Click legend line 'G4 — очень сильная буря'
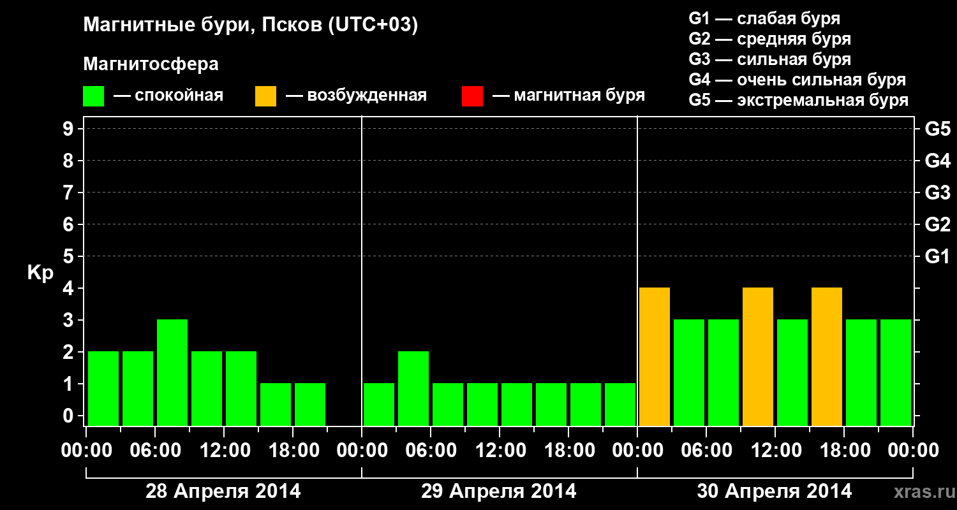The width and height of the screenshot is (957, 510). (x=797, y=80)
